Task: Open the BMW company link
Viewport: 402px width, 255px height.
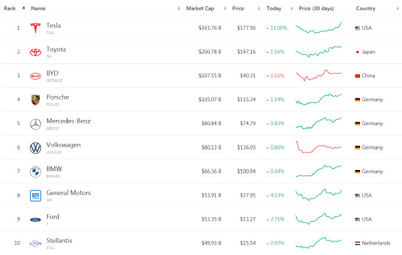Action: [54, 169]
